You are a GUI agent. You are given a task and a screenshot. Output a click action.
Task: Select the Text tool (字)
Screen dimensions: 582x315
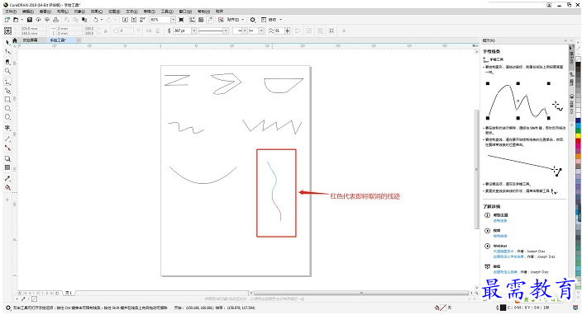pyautogui.click(x=7, y=128)
